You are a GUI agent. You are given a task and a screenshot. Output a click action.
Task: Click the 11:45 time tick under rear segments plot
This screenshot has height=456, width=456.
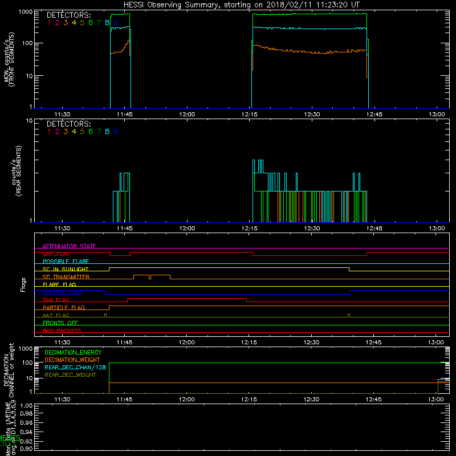124,229
